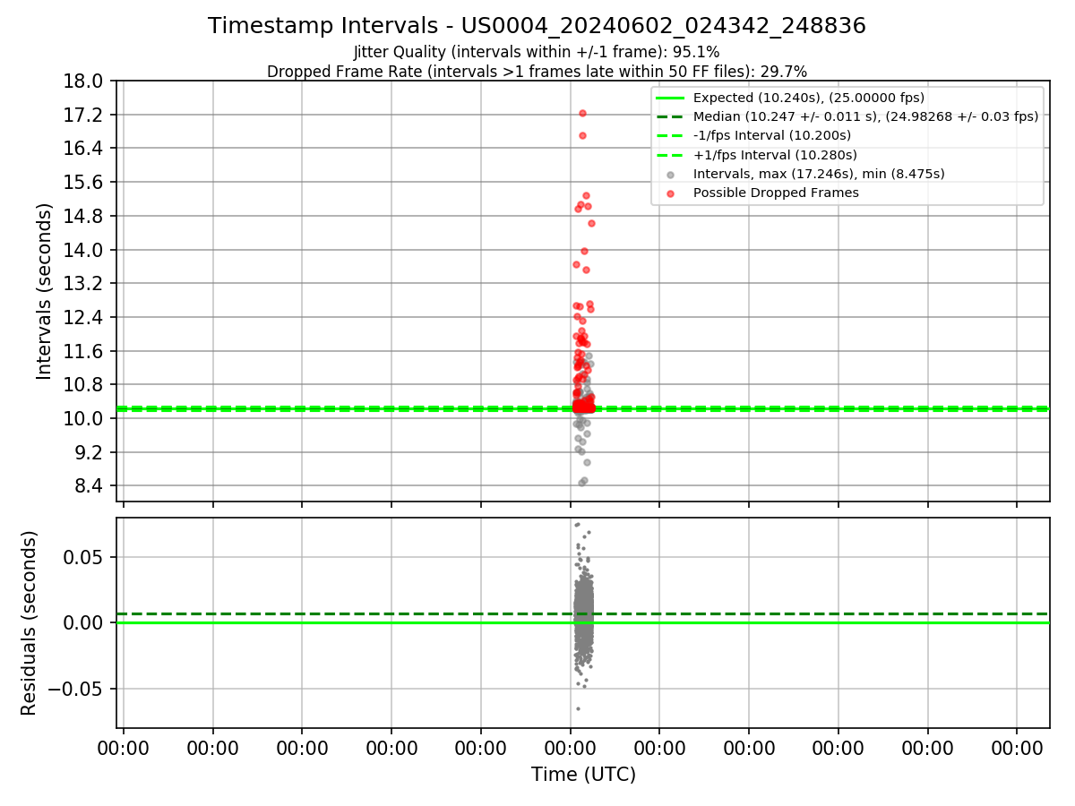This screenshot has width=1075, height=806.
Task: Click the highest red dropped-frame point near 17.2
Action: [x=582, y=113]
